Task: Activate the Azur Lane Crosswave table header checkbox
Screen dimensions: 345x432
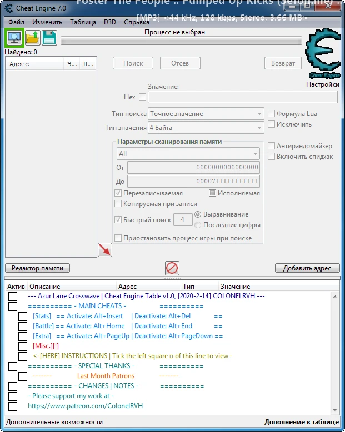Action: pos(13,297)
